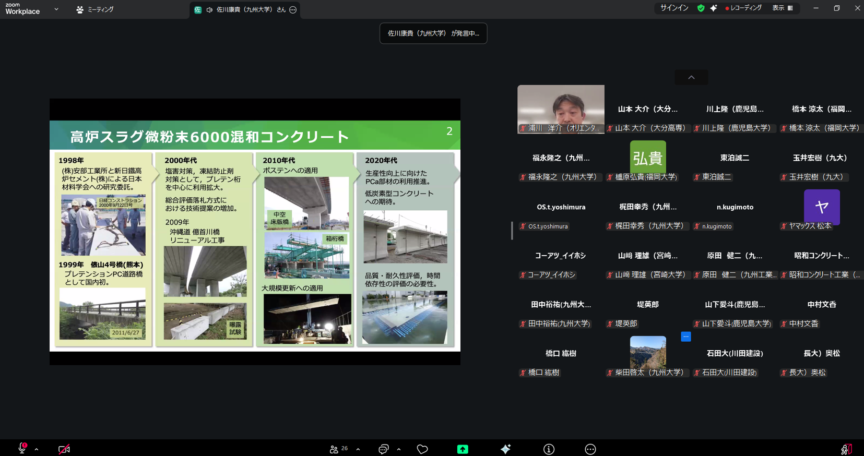Turn on the video camera
This screenshot has width=864, height=456.
(x=64, y=449)
